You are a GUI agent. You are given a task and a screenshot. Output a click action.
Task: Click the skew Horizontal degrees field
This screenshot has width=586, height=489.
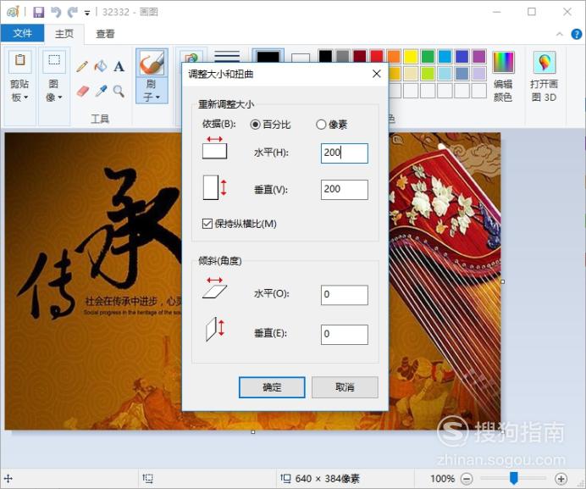[x=344, y=295]
